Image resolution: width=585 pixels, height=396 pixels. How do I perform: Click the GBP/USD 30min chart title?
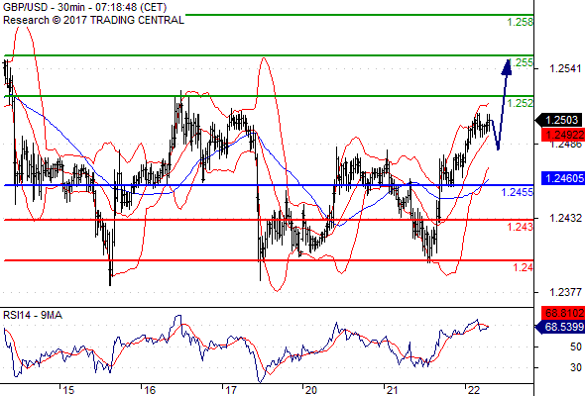pyautogui.click(x=84, y=7)
